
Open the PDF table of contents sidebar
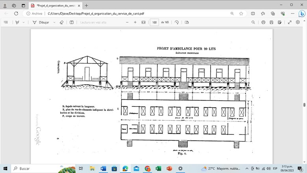[6, 22]
